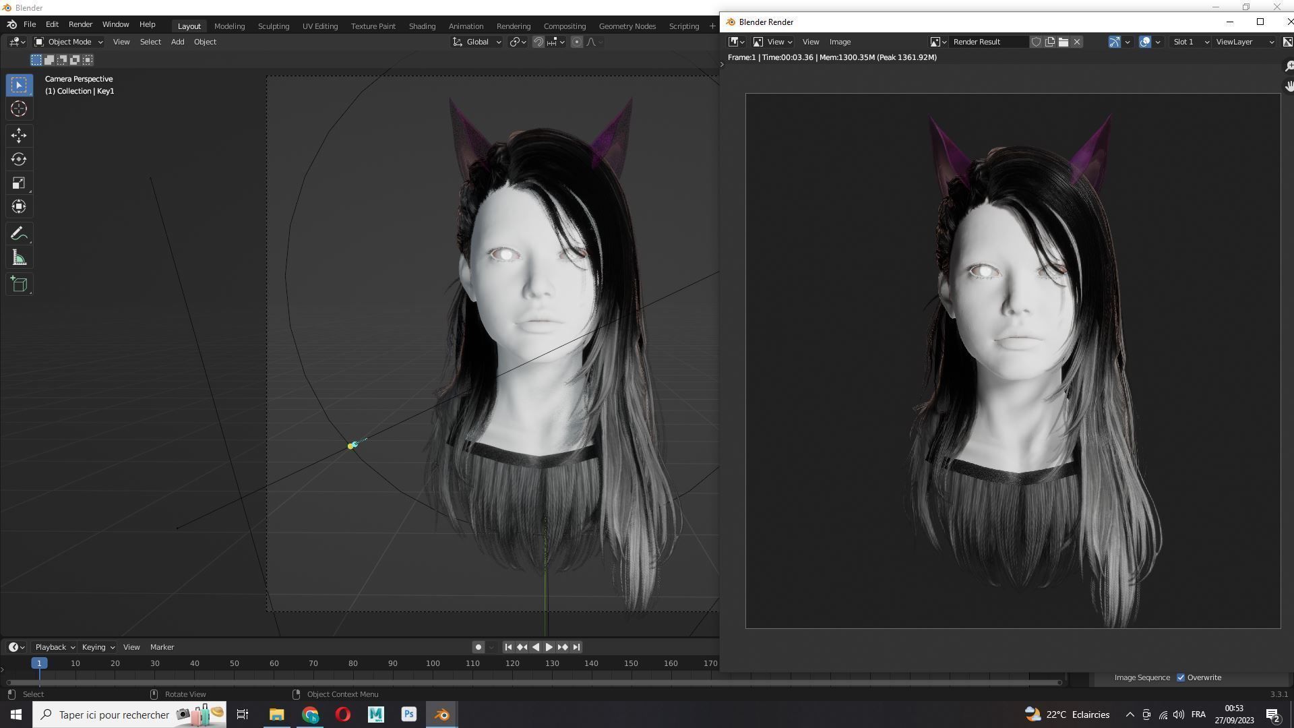Select the Measure ruler tool

19,257
